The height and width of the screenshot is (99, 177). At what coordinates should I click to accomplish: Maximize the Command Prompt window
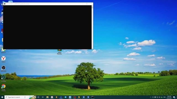(x=87, y=4)
